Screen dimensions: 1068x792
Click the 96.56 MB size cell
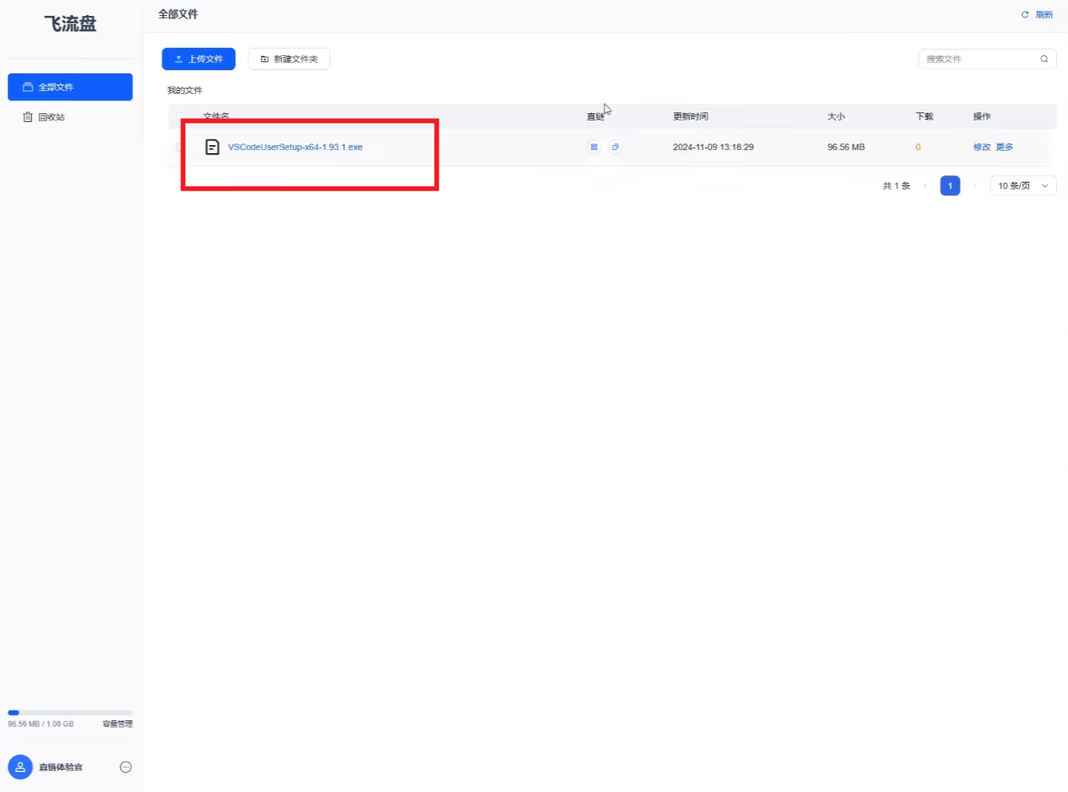click(x=846, y=147)
